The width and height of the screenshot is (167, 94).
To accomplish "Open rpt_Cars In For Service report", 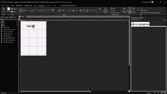I will pos(8,32).
